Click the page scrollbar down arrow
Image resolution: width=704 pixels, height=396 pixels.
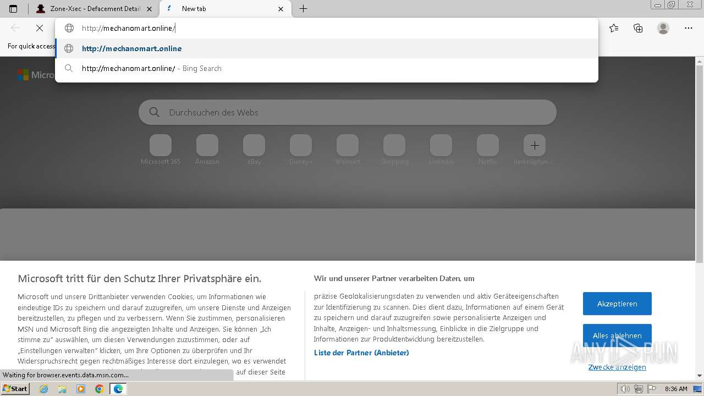tap(700, 376)
